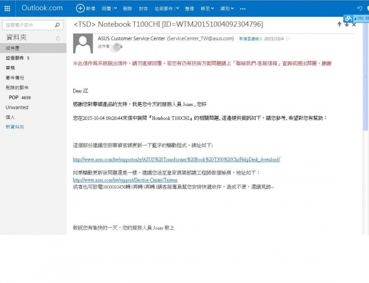Click the Outlook.com logo

42,8
